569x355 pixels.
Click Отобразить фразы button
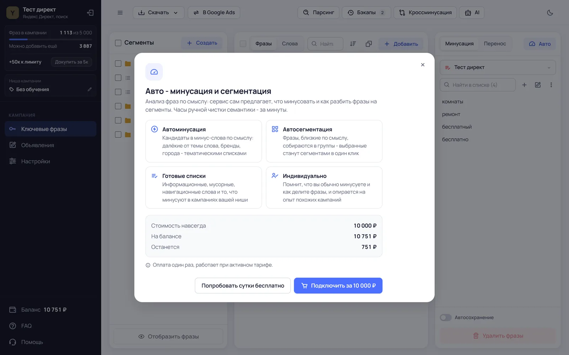[x=168, y=337]
